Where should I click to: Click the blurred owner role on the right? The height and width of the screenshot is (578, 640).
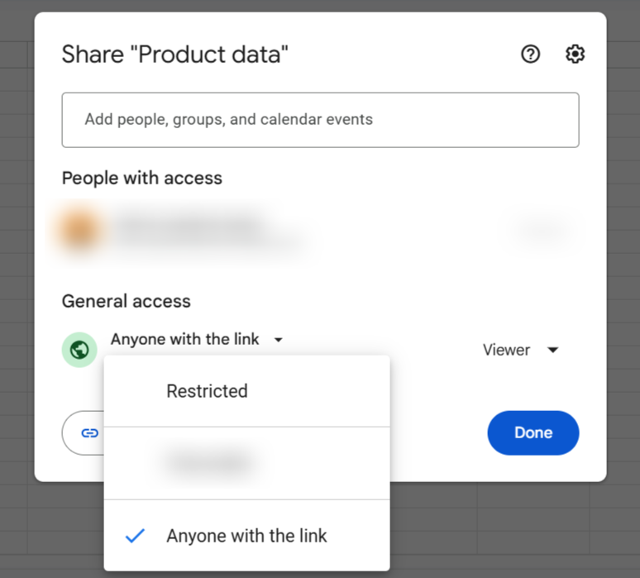click(x=542, y=230)
